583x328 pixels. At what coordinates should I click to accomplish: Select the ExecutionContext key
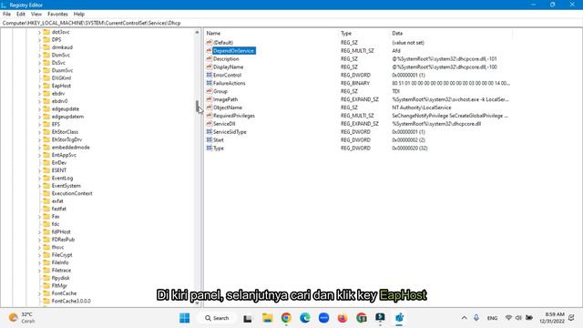tap(72, 193)
